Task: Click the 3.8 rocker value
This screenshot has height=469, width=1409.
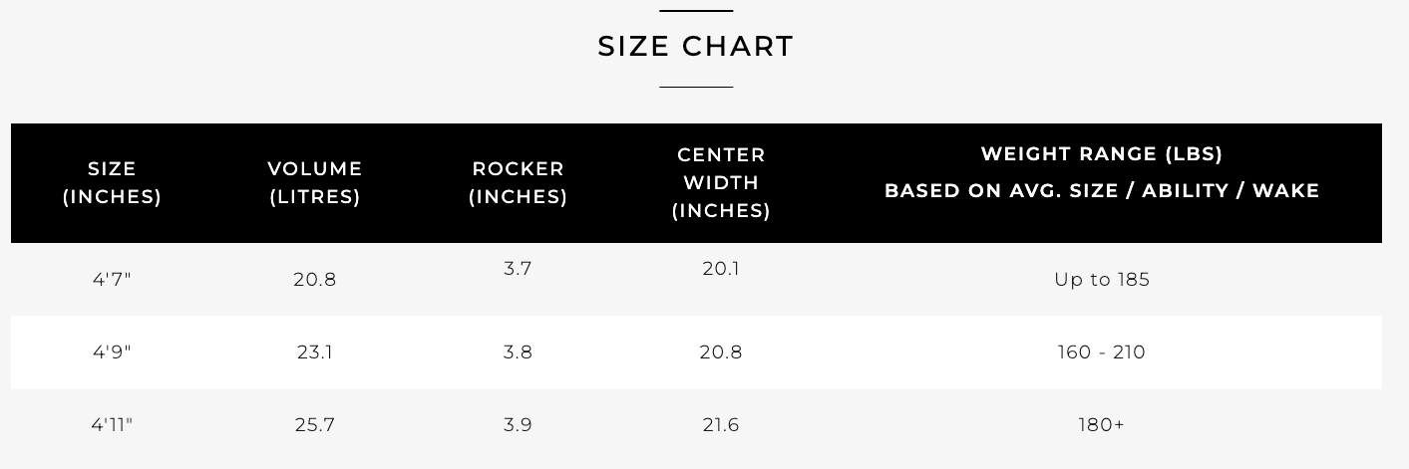Action: coord(519,352)
